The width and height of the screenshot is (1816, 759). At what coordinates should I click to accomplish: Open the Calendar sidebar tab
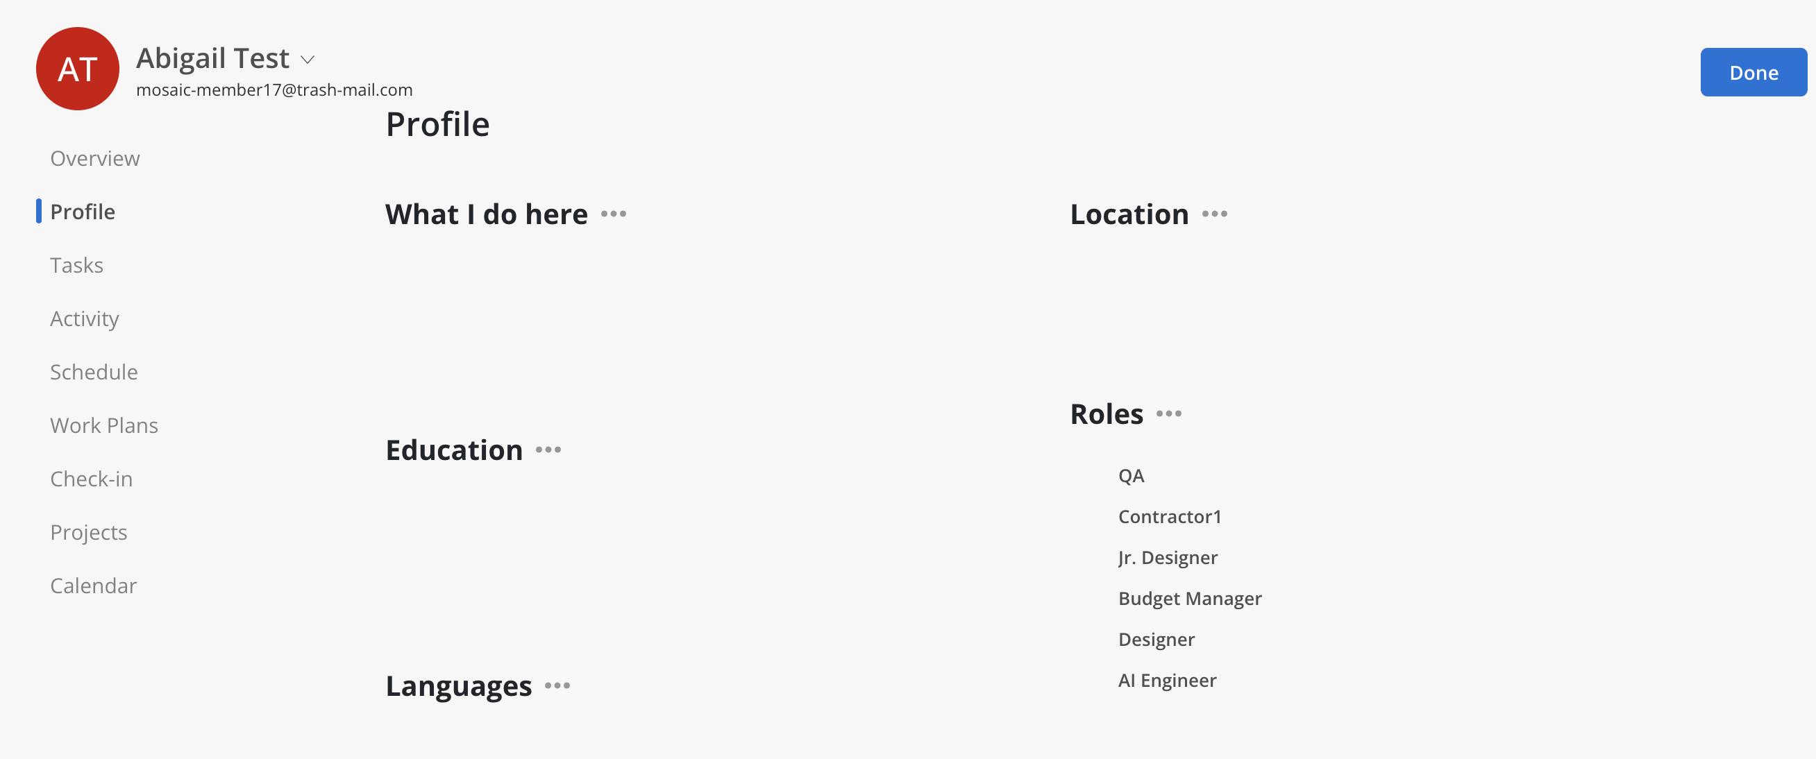pyautogui.click(x=94, y=586)
